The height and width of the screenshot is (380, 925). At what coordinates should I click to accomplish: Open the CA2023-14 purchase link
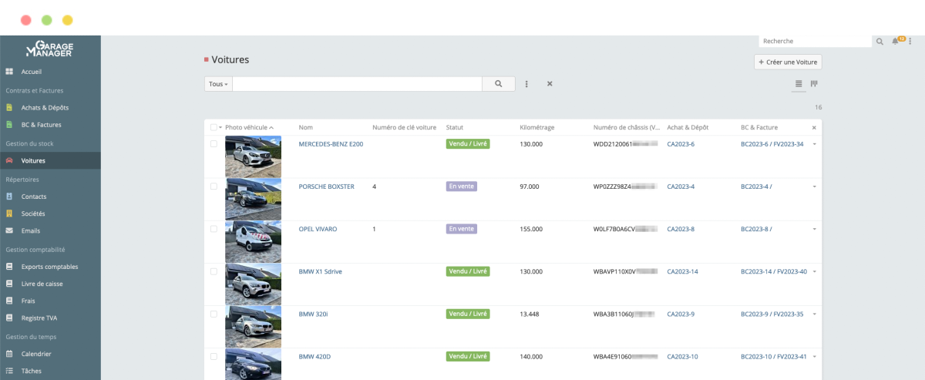[x=682, y=271]
